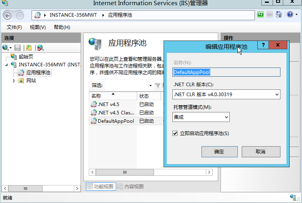Click the Forward navigation arrow
302x203 pixels.
pos(20,16)
